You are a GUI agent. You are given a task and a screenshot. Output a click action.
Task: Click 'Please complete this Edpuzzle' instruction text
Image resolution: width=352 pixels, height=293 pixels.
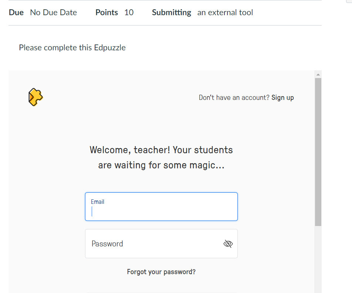(x=72, y=48)
